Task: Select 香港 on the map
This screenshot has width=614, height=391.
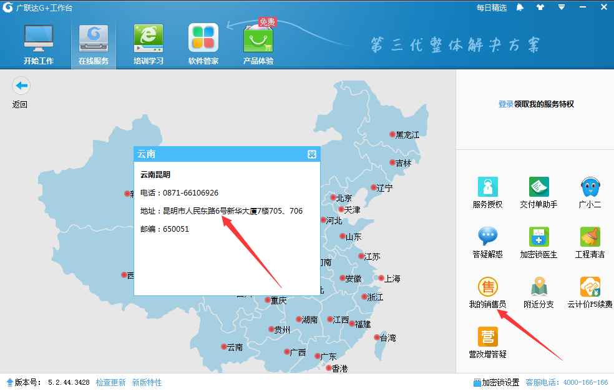Action: point(337,369)
